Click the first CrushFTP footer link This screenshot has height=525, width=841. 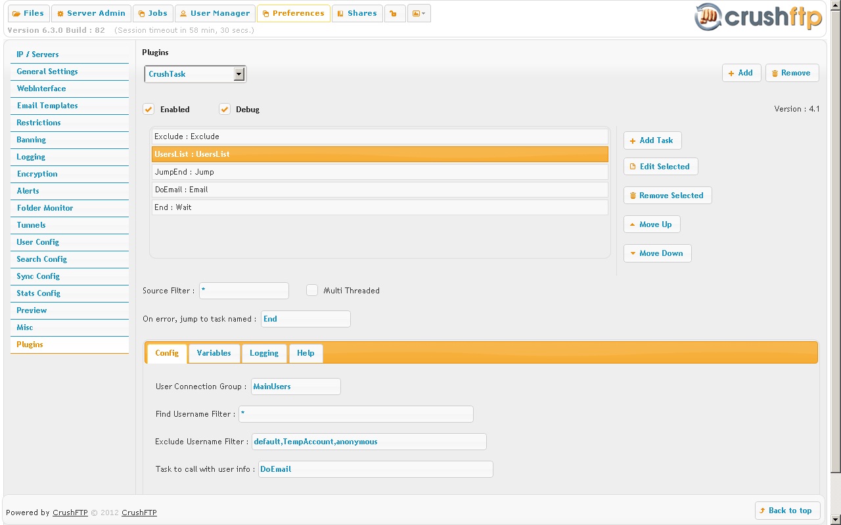[70, 513]
